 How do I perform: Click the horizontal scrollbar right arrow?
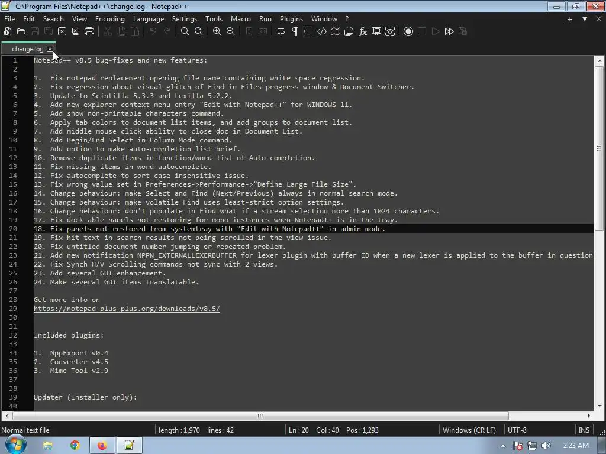tap(589, 416)
